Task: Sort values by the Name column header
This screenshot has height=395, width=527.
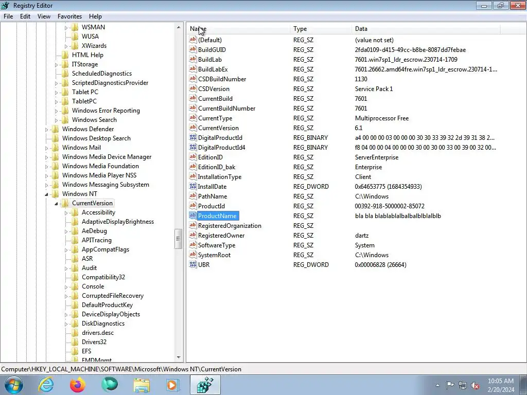Action: [238, 29]
